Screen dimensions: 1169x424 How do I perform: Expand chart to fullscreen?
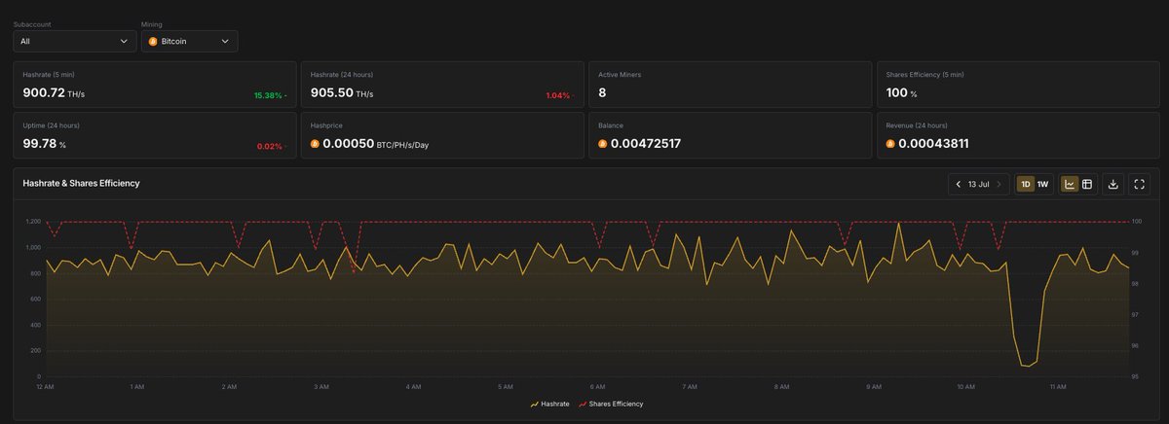tap(1140, 184)
